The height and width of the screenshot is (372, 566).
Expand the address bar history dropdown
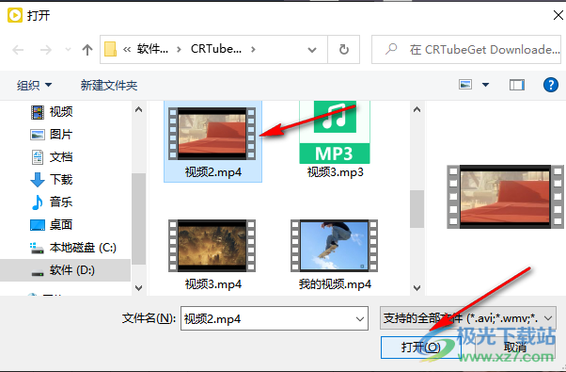click(312, 50)
